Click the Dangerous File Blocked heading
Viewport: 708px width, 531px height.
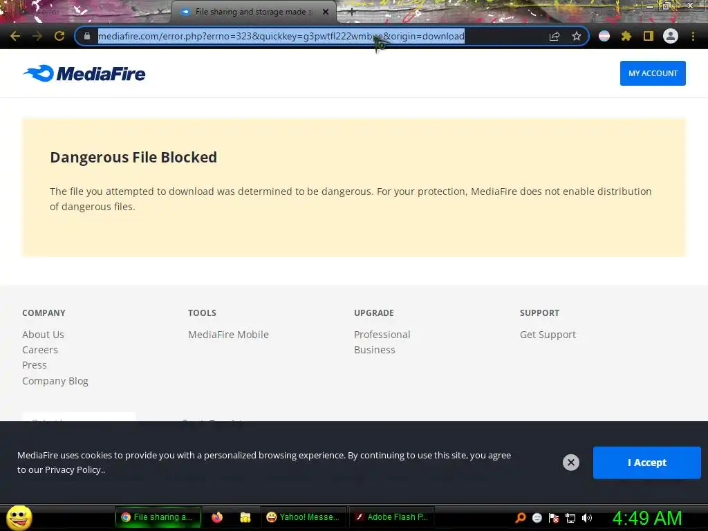(133, 157)
